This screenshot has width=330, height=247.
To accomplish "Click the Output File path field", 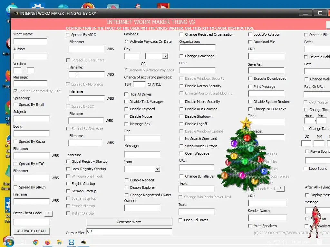I will point(129,231).
